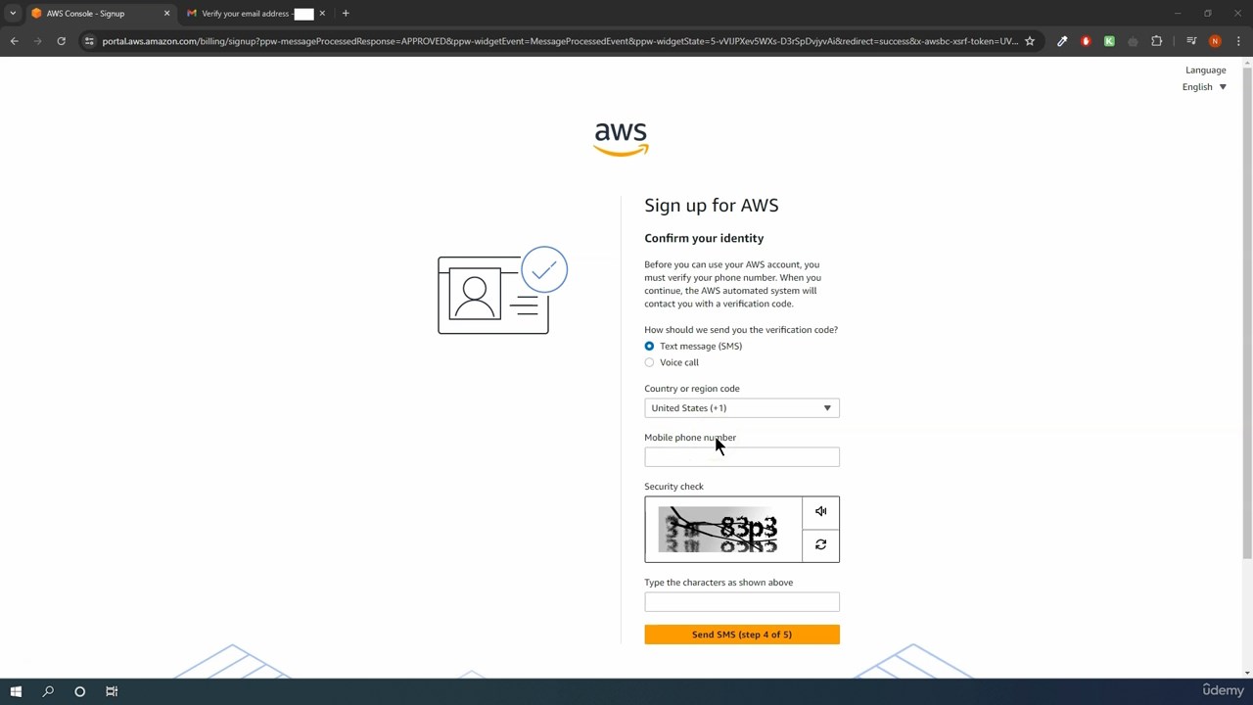Open the tab search dropdown arrow
This screenshot has height=705, width=1253.
13,14
